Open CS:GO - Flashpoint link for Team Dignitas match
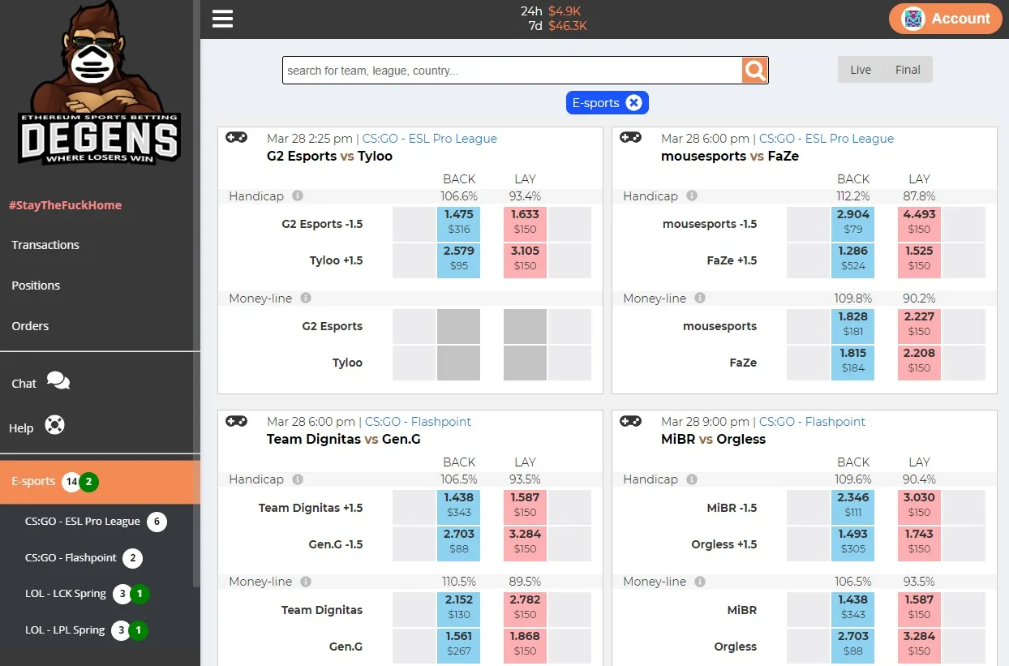 point(418,422)
